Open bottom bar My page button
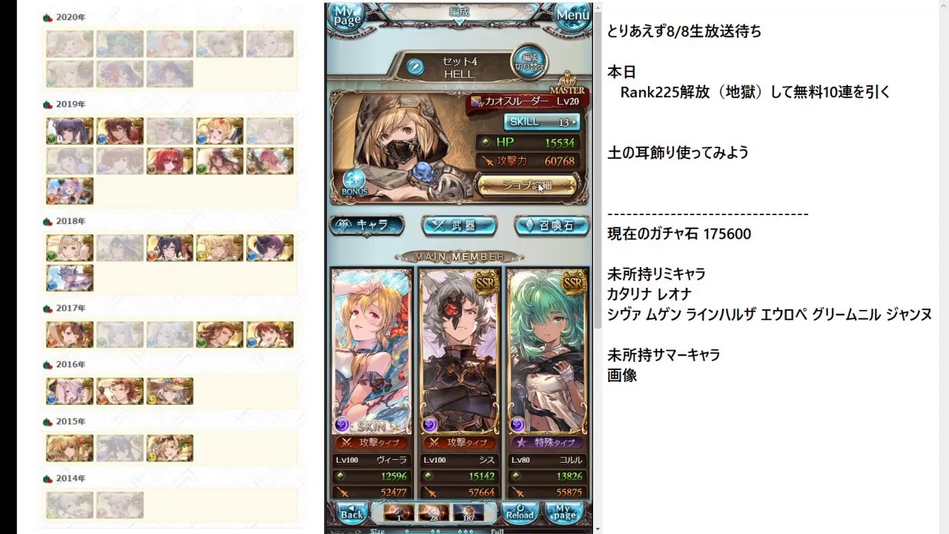The width and height of the screenshot is (949, 534). pos(564,512)
